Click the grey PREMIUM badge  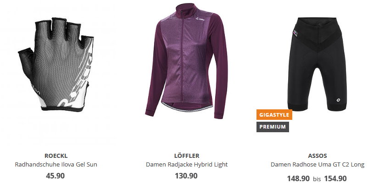point(273,127)
